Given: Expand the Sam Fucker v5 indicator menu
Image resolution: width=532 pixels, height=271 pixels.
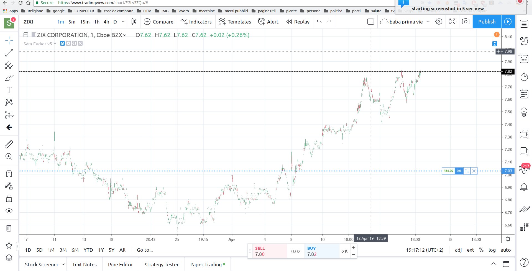Looking at the screenshot, I should [x=55, y=44].
